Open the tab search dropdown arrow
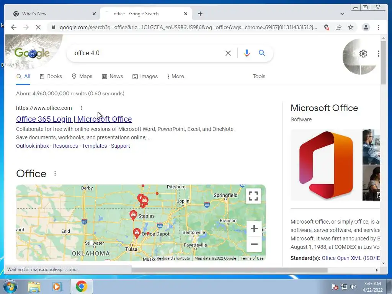This screenshot has height=294, width=392. point(342,14)
